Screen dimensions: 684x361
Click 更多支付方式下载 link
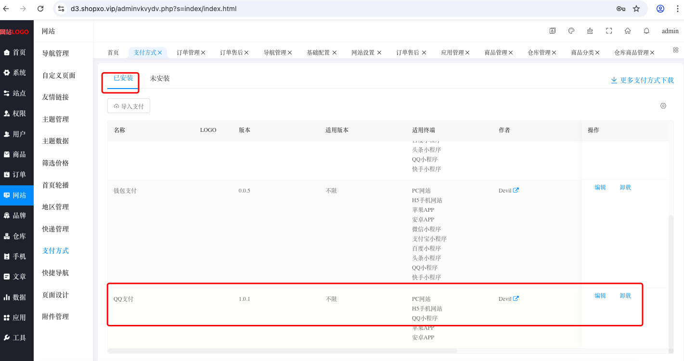[642, 80]
